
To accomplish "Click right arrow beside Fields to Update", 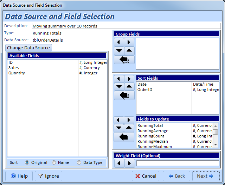I will tap(129, 120).
